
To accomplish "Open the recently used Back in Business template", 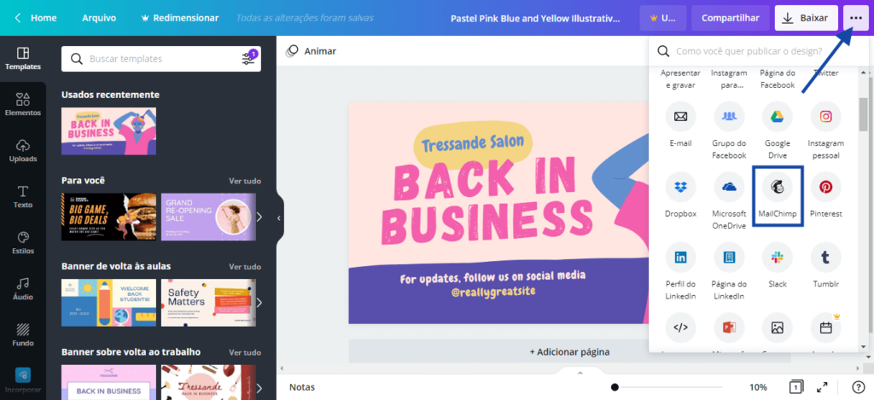I will tap(108, 131).
